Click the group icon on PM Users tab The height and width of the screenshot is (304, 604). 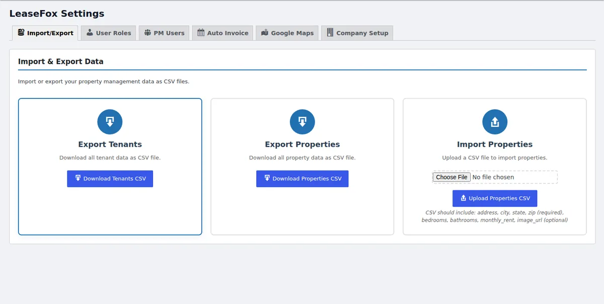tap(147, 33)
